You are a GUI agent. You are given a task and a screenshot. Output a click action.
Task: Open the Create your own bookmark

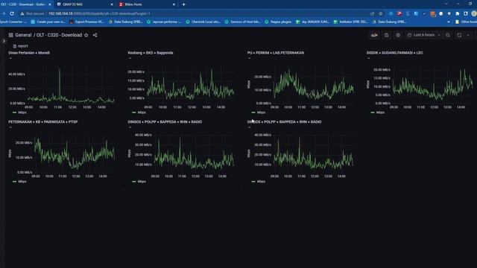[x=48, y=22]
